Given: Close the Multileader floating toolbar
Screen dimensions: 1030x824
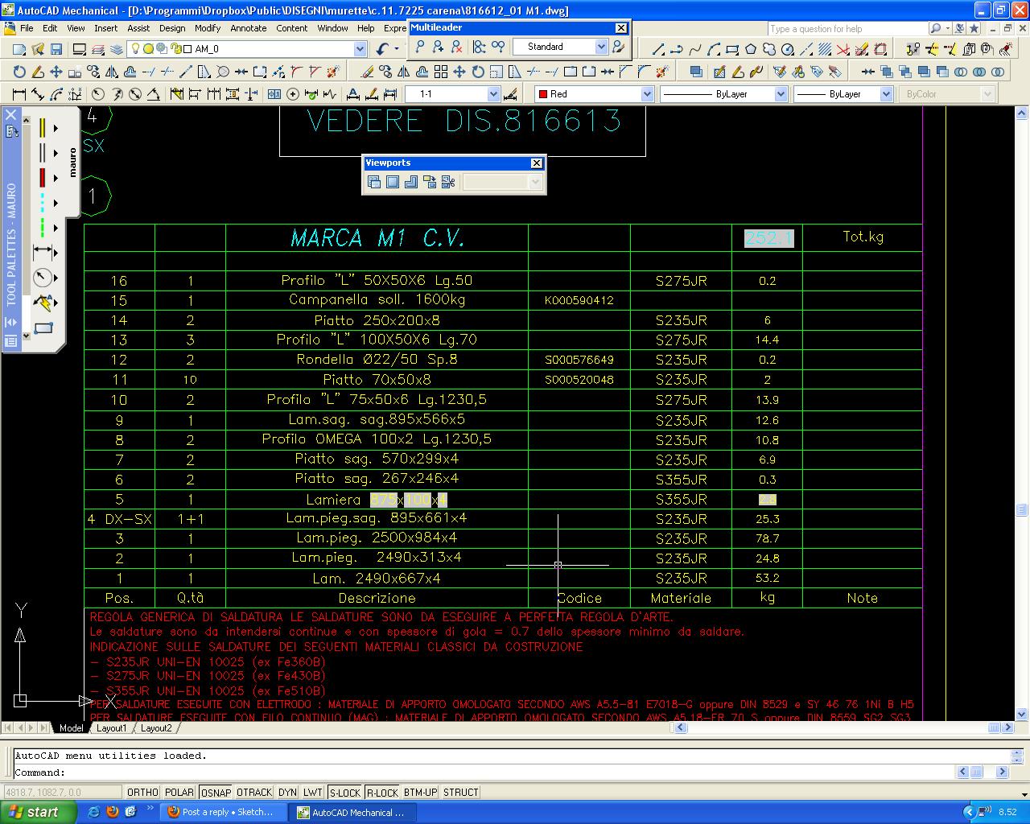Looking at the screenshot, I should tap(621, 28).
